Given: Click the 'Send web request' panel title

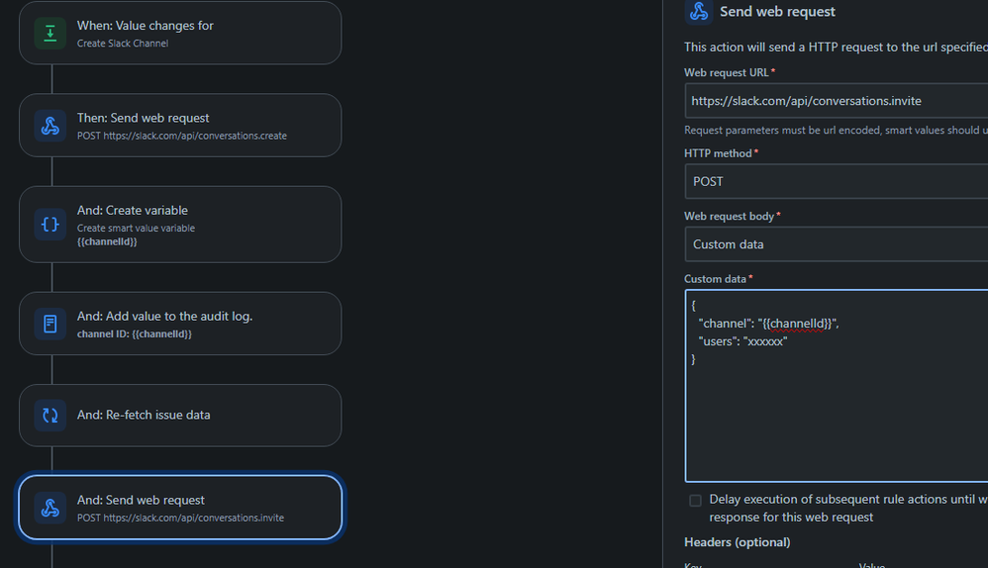Looking at the screenshot, I should click(777, 11).
